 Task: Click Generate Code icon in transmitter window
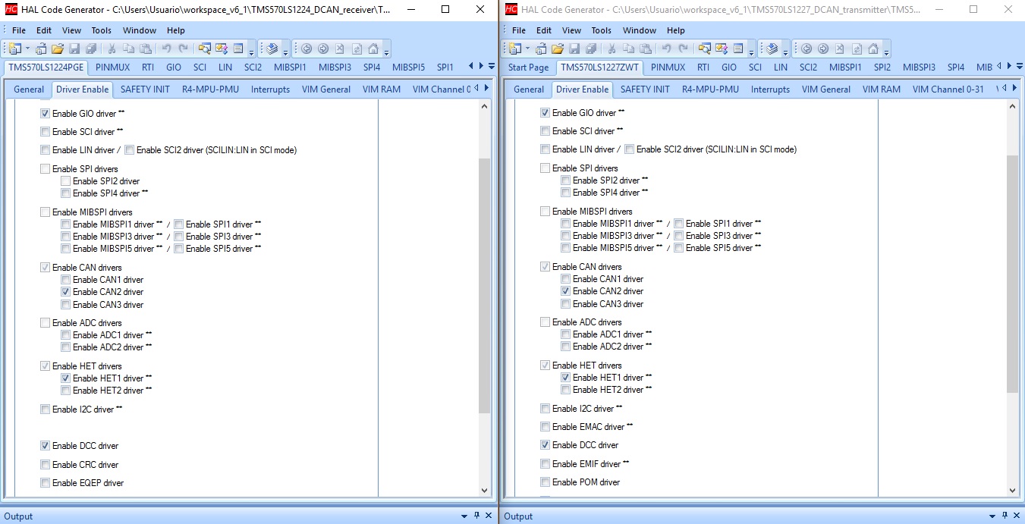(772, 49)
